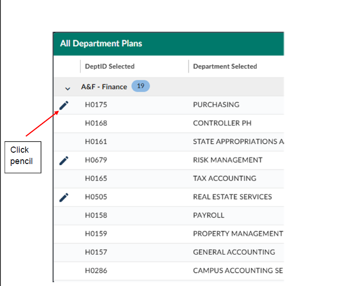Select DeptID H0165
This screenshot has height=286, width=349.
(x=96, y=179)
